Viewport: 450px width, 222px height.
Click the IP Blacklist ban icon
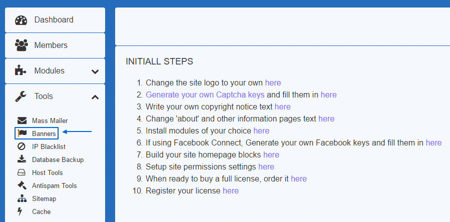pyautogui.click(x=22, y=146)
